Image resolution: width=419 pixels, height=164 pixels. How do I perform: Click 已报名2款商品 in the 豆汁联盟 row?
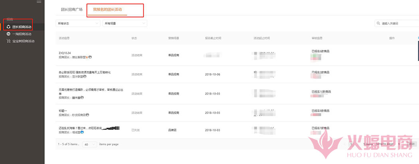(320, 72)
